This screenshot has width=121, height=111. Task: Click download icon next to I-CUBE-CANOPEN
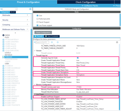click(3, 42)
